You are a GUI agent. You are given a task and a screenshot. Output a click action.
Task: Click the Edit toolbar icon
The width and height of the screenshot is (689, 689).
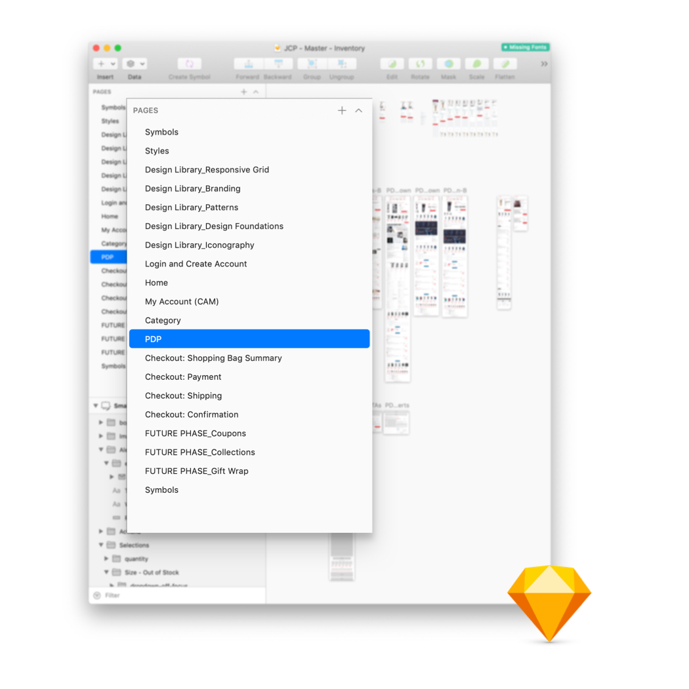391,64
